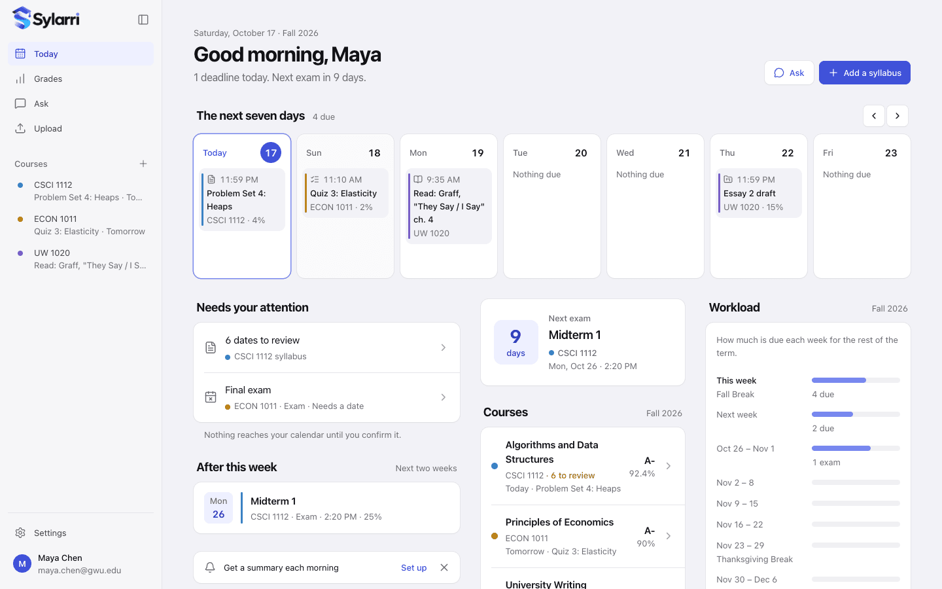Image resolution: width=942 pixels, height=589 pixels.
Task: Select UW 1020 in the sidebar courses
Action: 81,259
